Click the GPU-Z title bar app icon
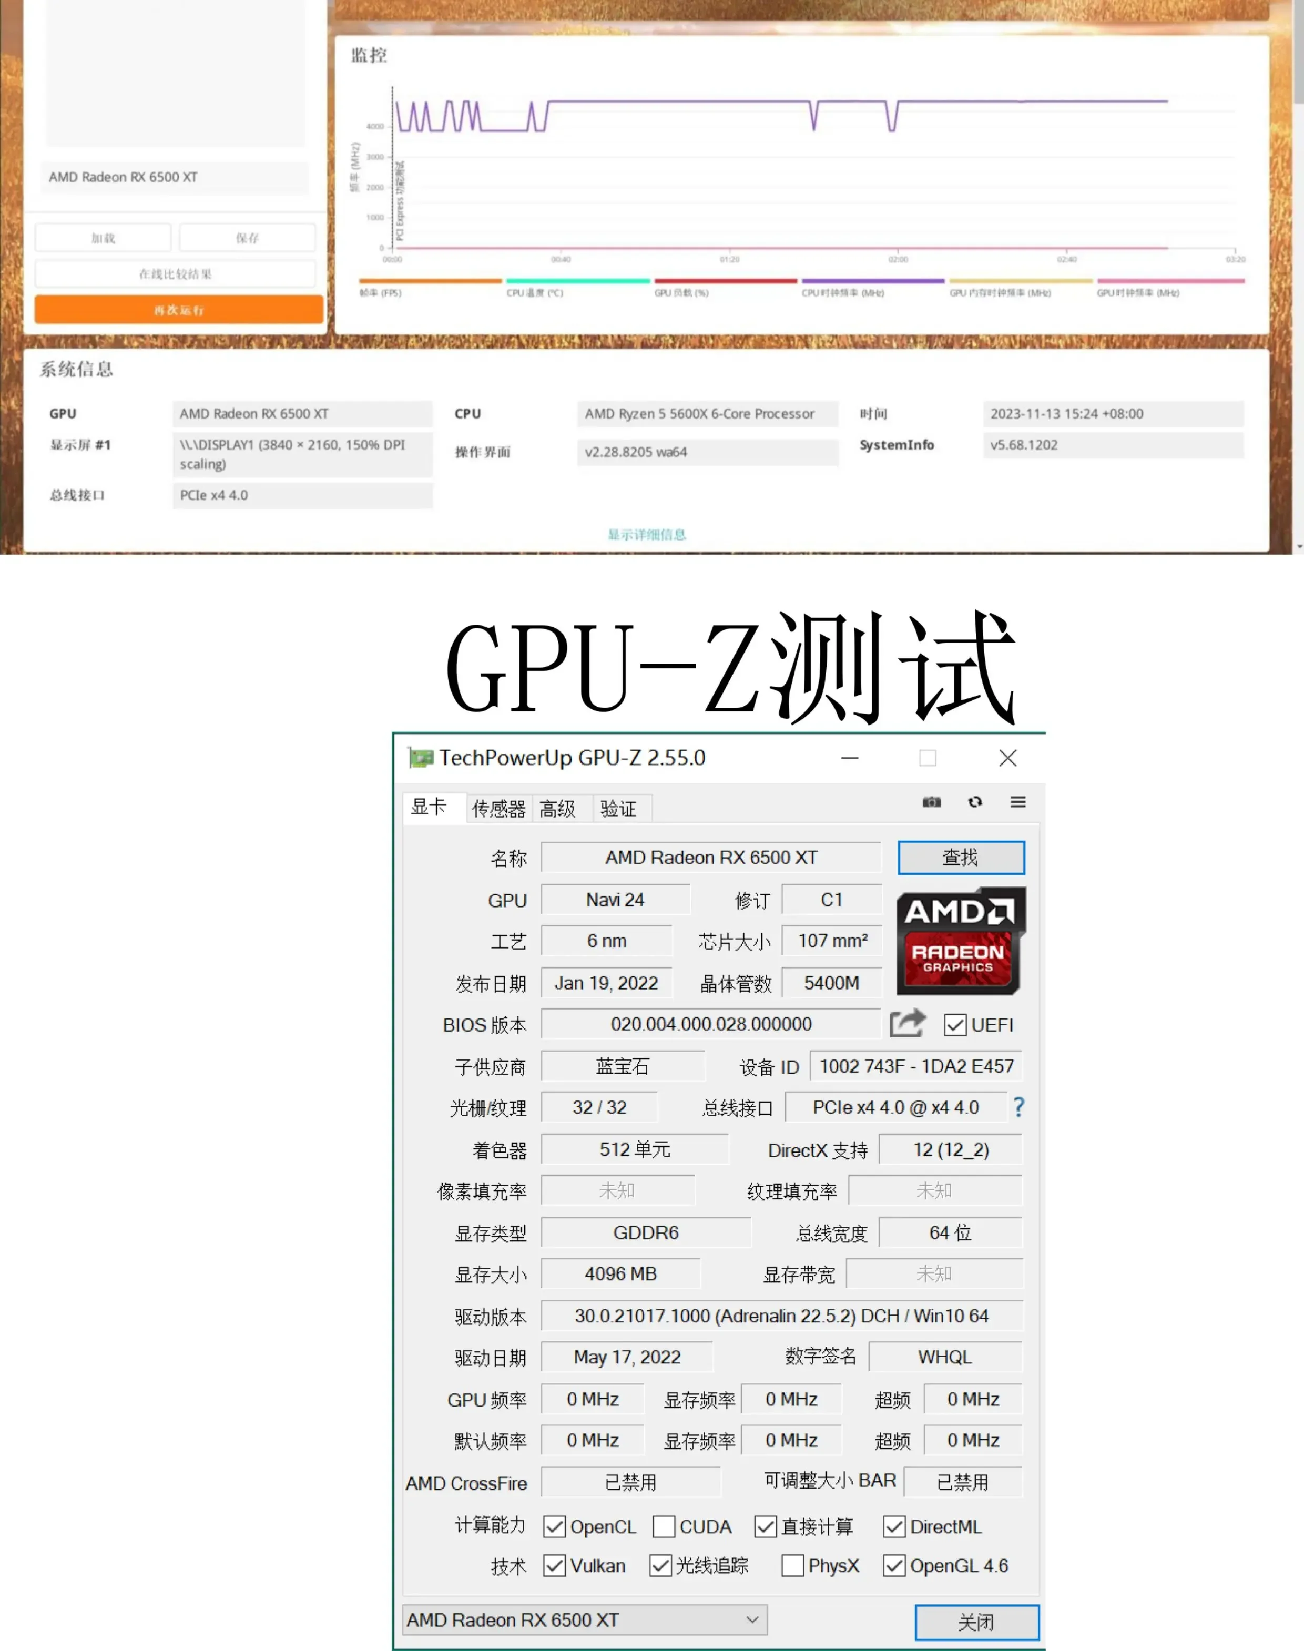Screen dimensions: 1304x1651 point(421,758)
